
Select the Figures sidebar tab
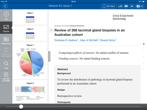[6, 28]
